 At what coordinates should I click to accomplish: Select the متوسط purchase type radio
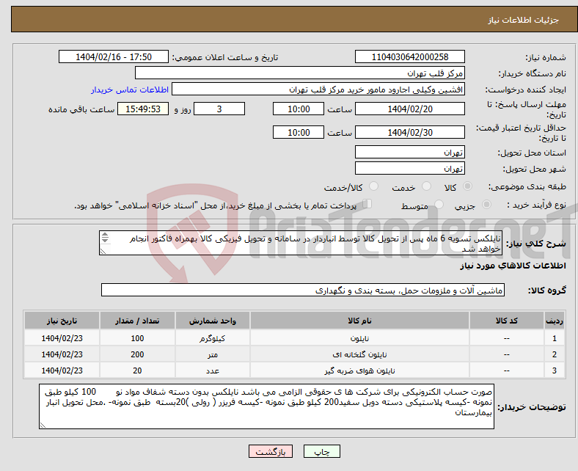(439, 204)
